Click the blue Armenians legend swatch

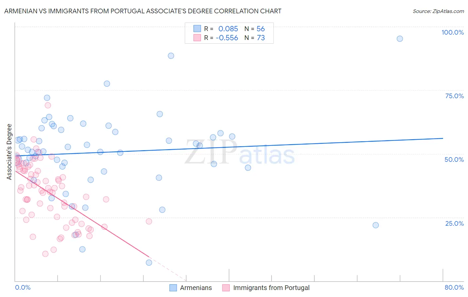pyautogui.click(x=173, y=288)
